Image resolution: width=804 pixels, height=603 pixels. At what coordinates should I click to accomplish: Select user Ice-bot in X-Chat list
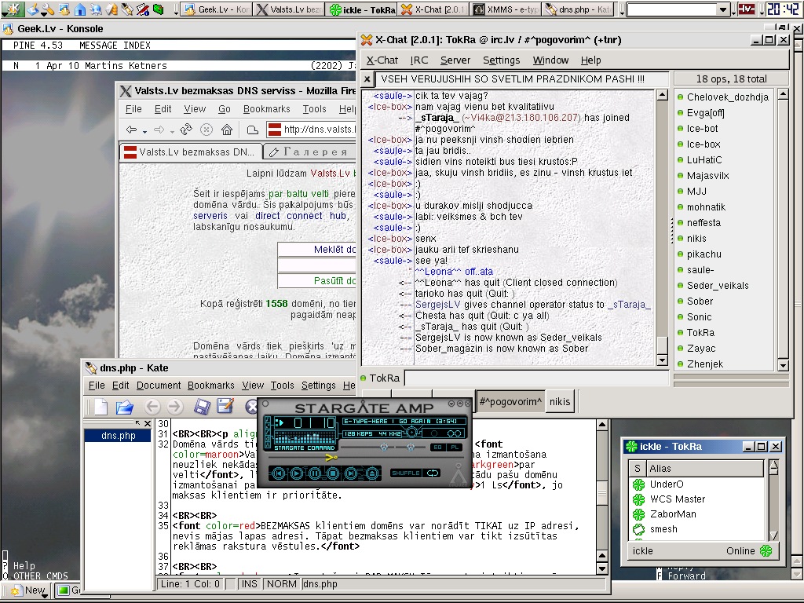click(x=702, y=129)
